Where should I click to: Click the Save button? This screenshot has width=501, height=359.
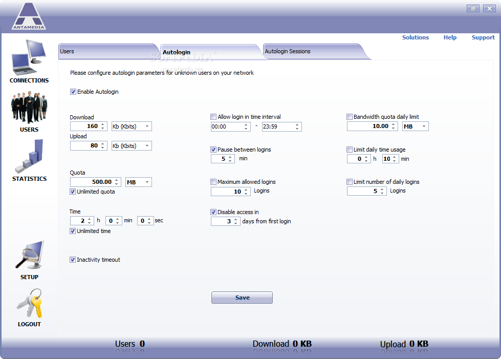(242, 298)
